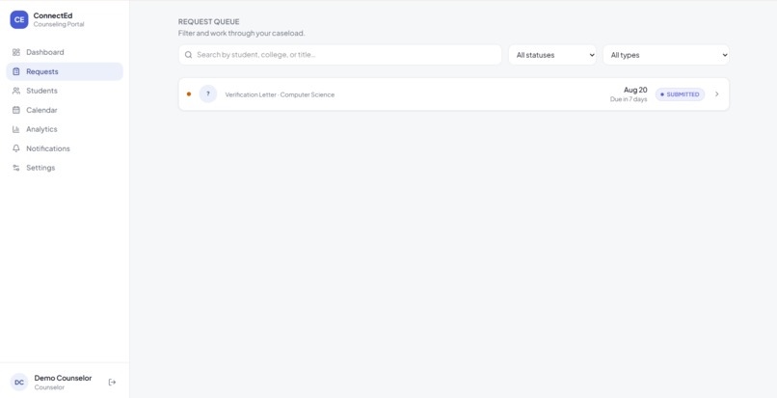Image resolution: width=777 pixels, height=398 pixels.
Task: Click the Requests clipboard icon
Action: coord(16,71)
